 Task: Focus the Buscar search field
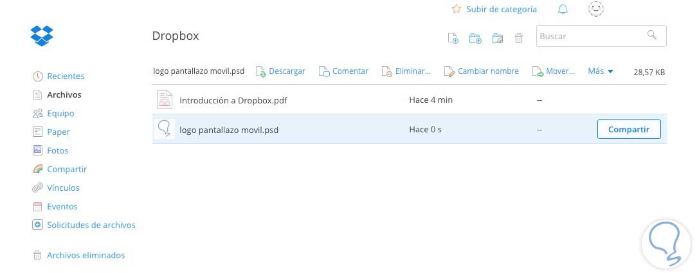click(x=601, y=36)
